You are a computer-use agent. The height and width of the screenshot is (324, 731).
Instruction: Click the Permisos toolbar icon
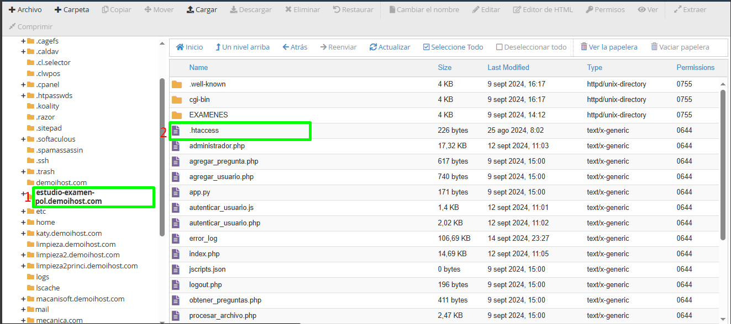coord(605,9)
